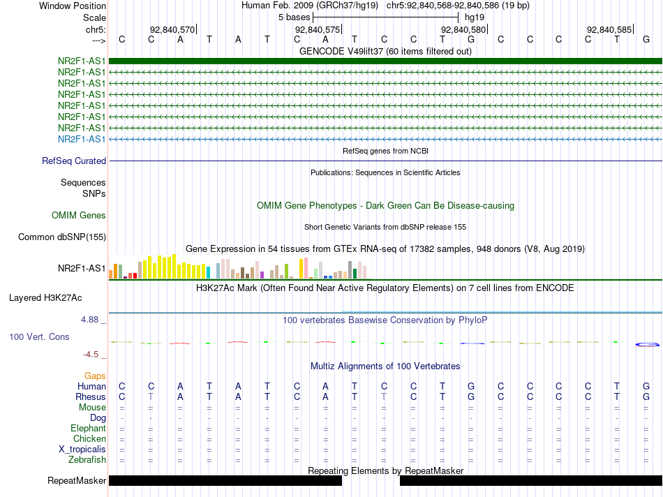Click the 100 Vert. Cons track label
The width and height of the screenshot is (663, 497).
tap(39, 336)
